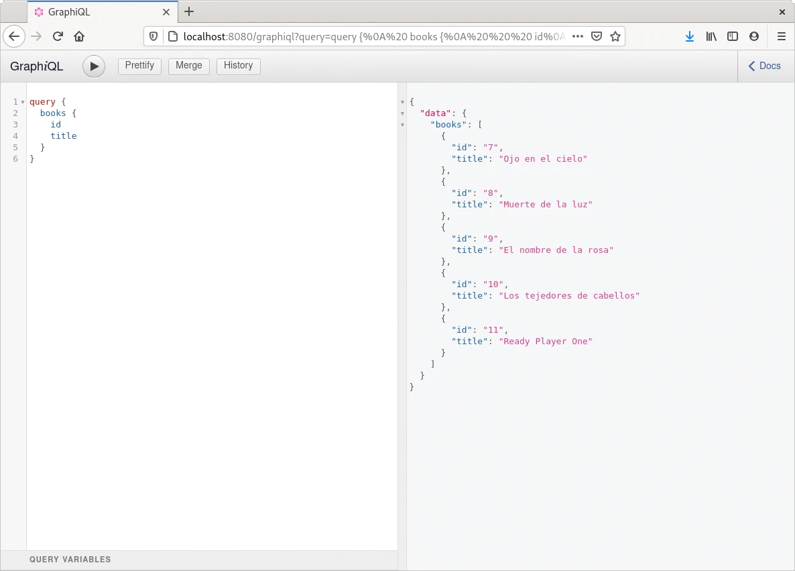
Task: Expand the Query Variables panel
Action: click(x=70, y=560)
